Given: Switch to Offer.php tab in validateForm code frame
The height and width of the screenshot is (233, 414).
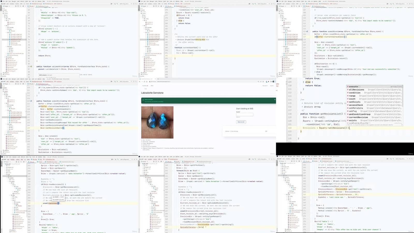Looking at the screenshot, I should (x=31, y=6).
